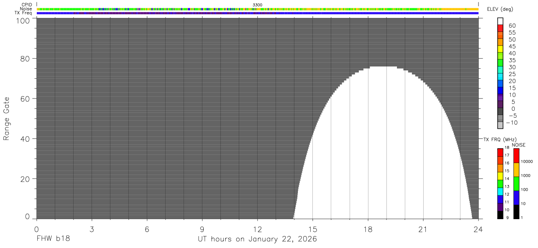This screenshot has width=538, height=248.
Task: Click the ELEV (deg) legend title
Action: (x=500, y=9)
